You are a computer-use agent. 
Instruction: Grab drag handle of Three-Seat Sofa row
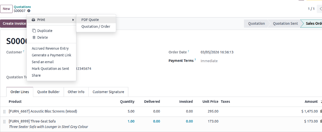[4, 122]
